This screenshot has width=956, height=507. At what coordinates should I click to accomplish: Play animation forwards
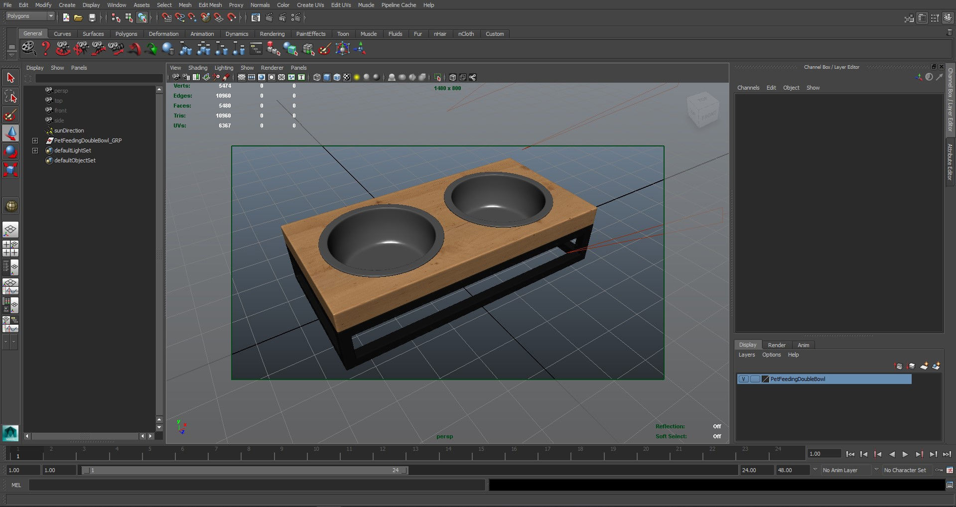905,454
